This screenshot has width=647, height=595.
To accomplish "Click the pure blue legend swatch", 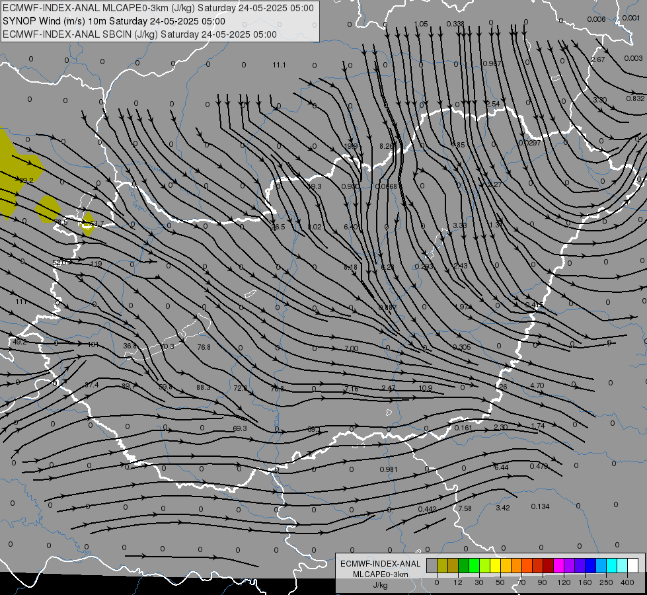I will click(590, 565).
